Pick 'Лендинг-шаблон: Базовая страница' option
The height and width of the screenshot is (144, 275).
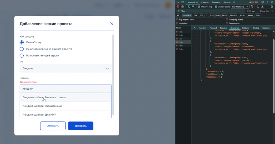point(66,97)
